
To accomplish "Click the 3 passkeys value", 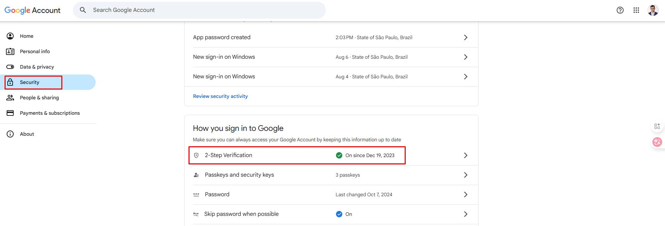I will click(x=348, y=175).
